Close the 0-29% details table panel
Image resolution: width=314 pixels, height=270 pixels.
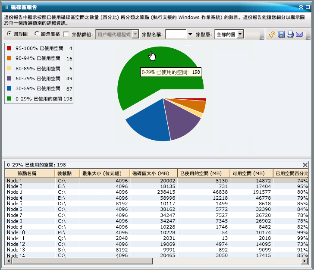tap(305, 165)
